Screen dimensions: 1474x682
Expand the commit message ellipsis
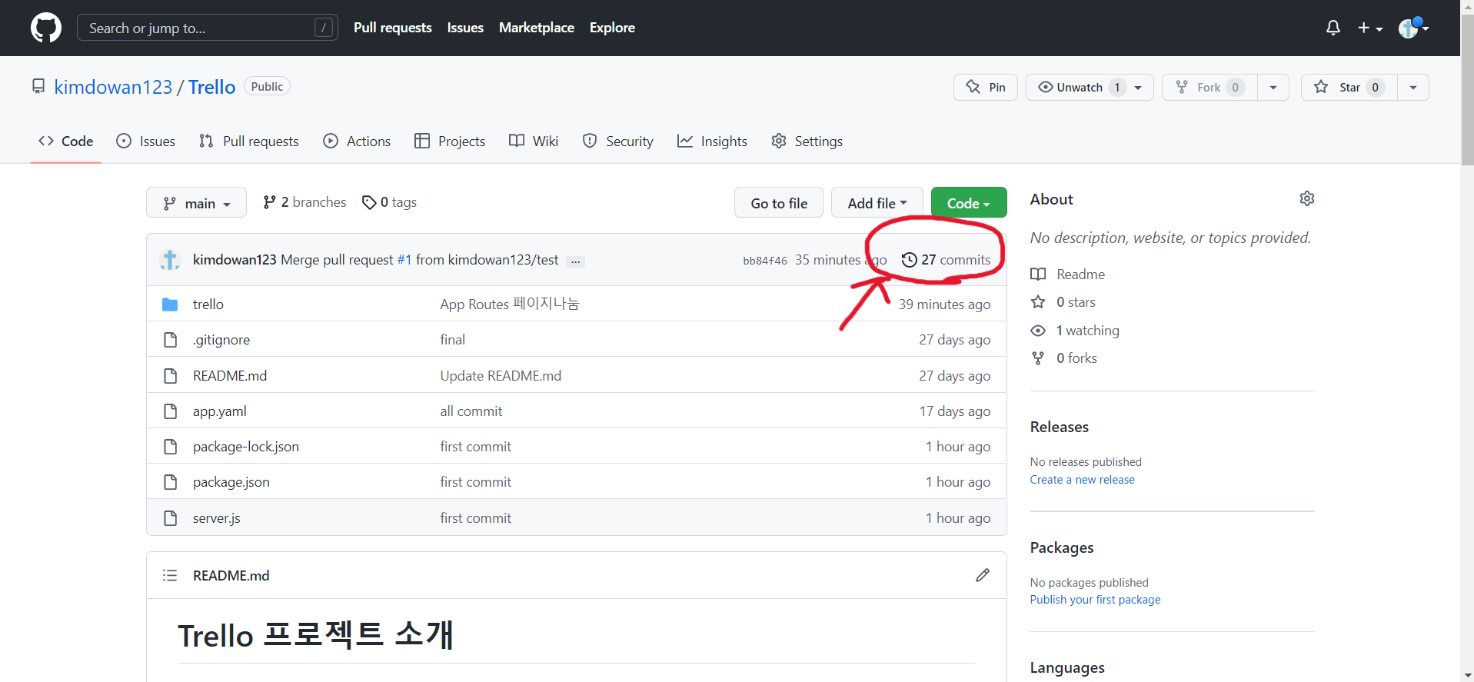[575, 261]
